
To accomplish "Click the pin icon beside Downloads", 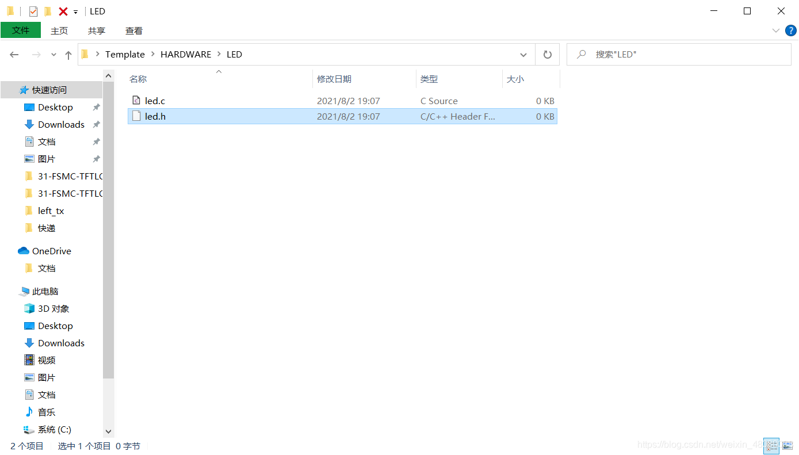I will click(x=96, y=125).
